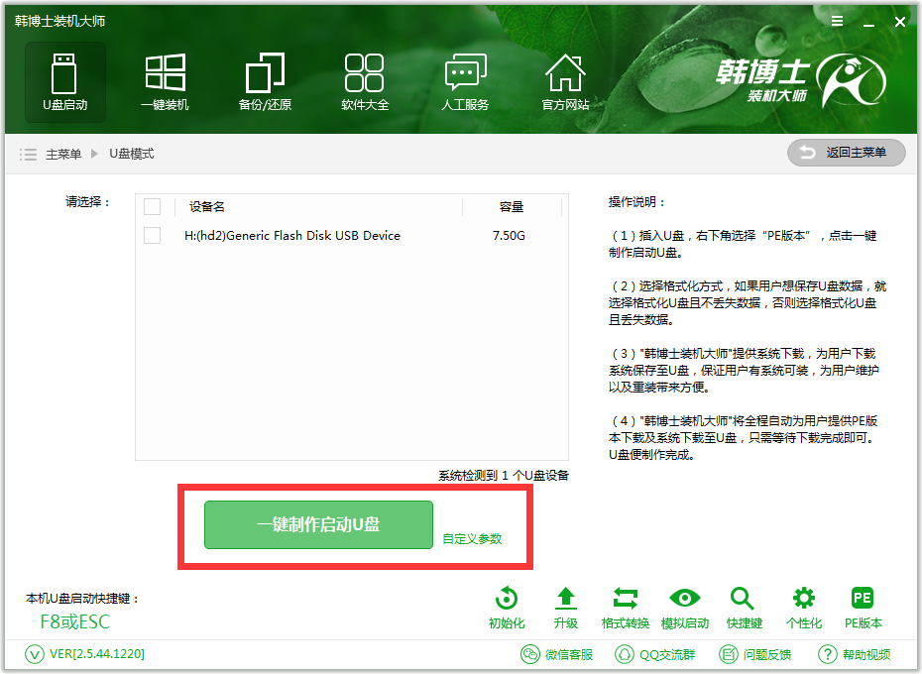Click the 升级 upgrade icon
The image size is (922, 674).
(566, 609)
